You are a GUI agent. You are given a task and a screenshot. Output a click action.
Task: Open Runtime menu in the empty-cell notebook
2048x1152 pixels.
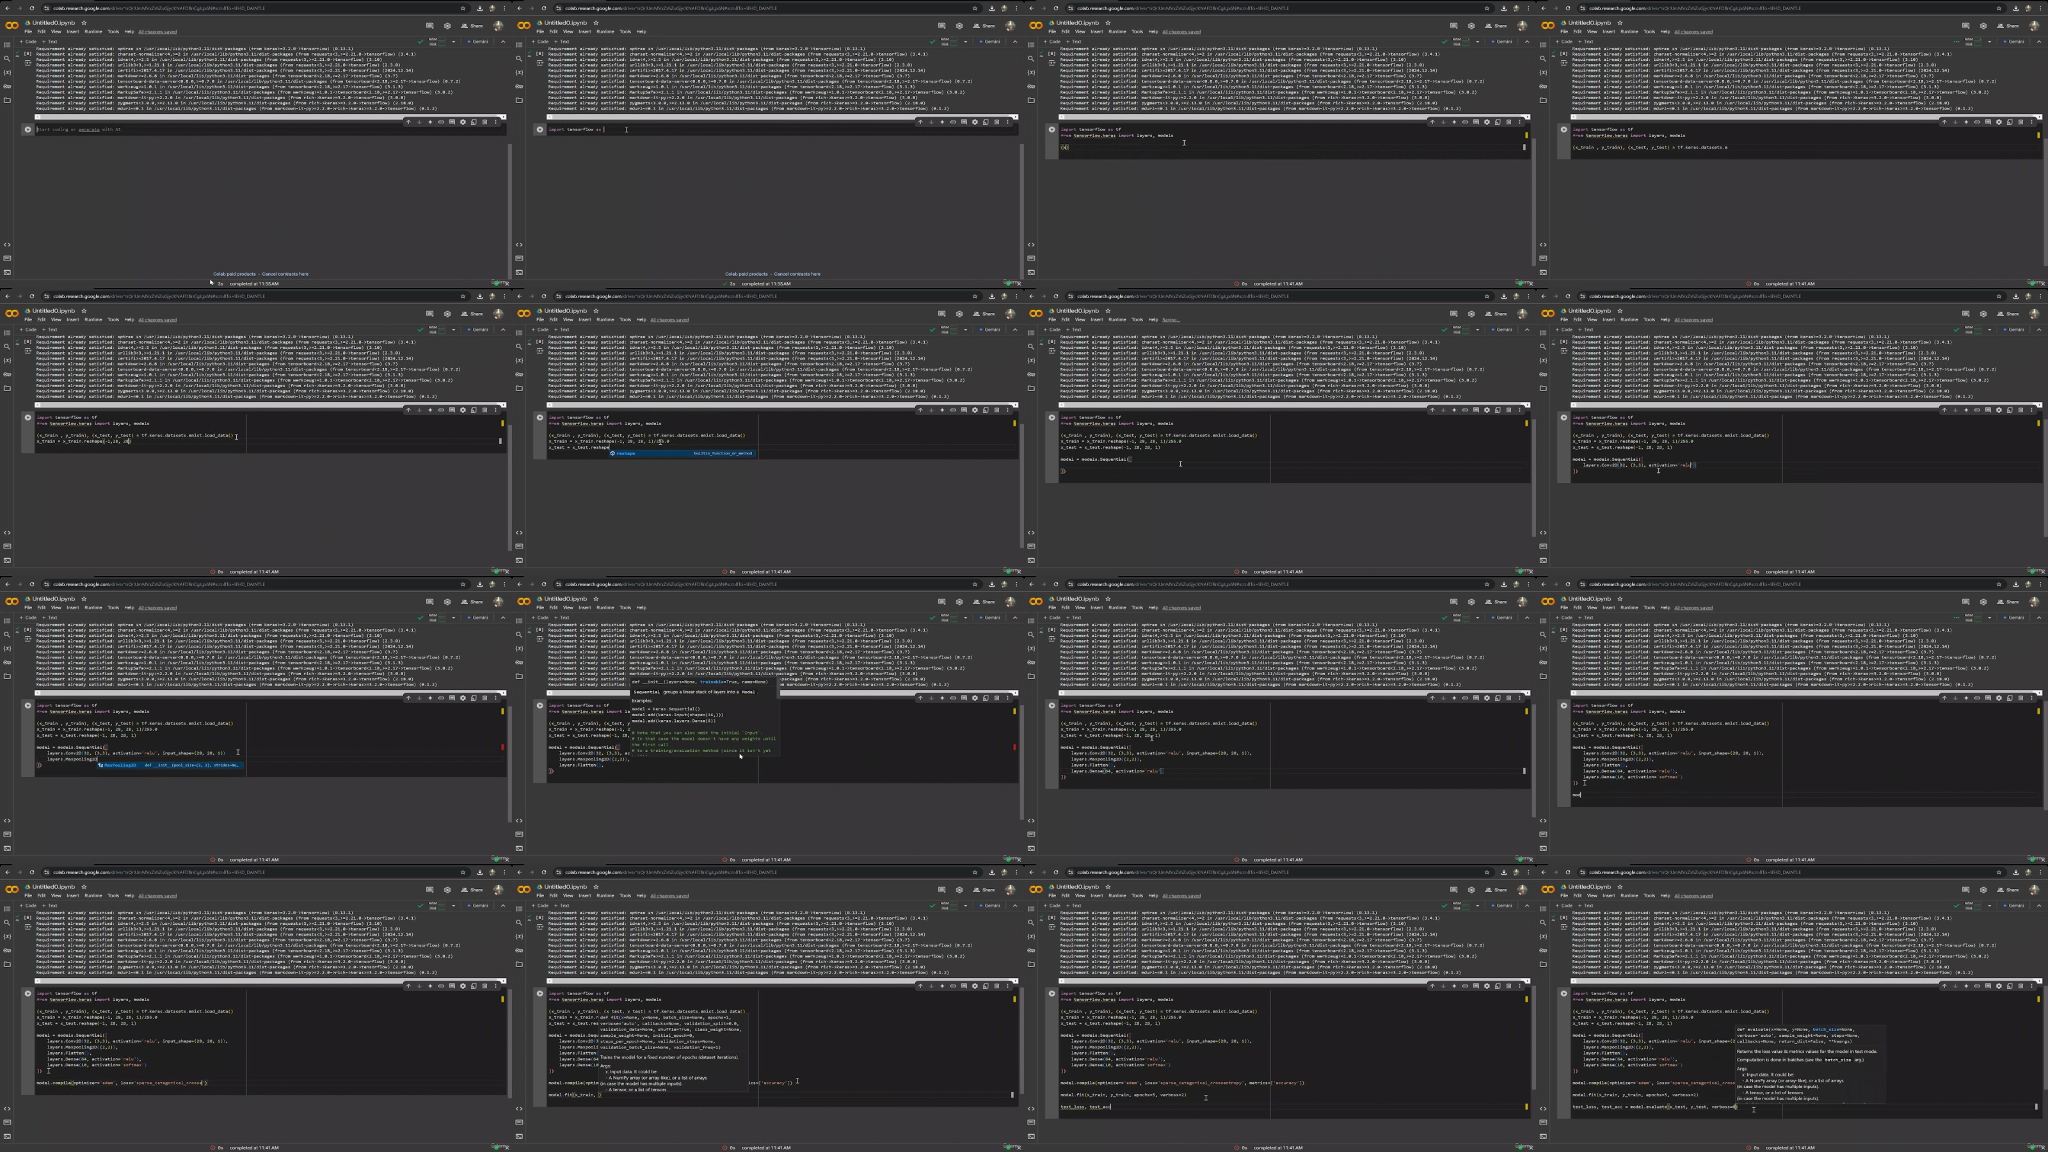click(93, 32)
